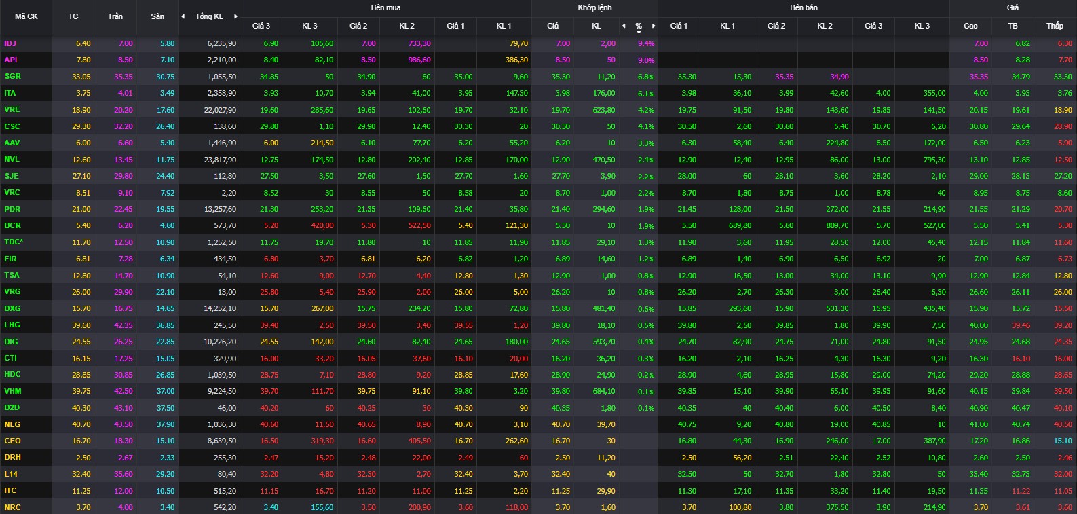The image size is (1077, 514).
Task: Click the TC column header
Action: 73,16
